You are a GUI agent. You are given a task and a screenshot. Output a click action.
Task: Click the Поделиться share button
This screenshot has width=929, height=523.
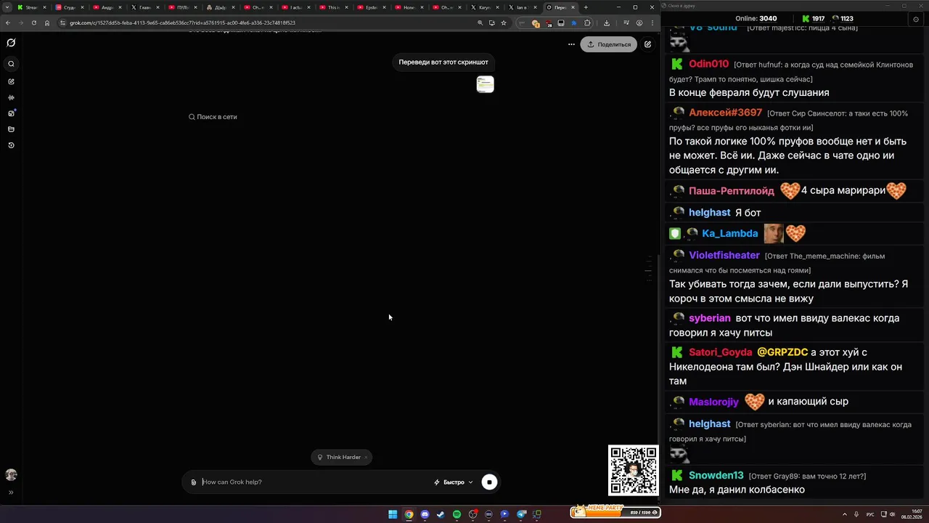[608, 44]
